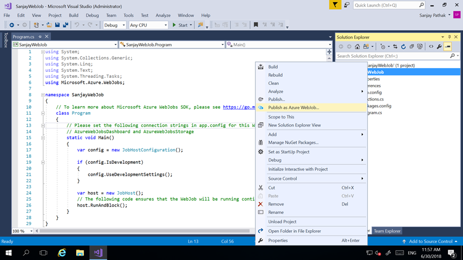463x260 pixels.
Task: Click the Save All toolbar icon
Action: [x=65, y=25]
